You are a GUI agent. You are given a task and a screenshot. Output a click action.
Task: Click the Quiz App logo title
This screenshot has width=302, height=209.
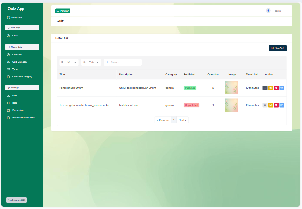tap(16, 9)
